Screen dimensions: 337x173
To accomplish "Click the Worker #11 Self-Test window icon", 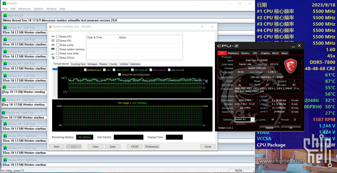I will coord(5,148).
